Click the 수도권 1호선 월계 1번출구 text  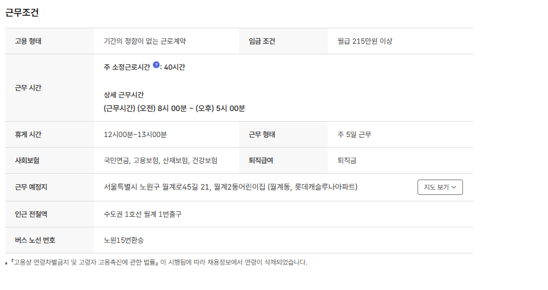coord(142,214)
